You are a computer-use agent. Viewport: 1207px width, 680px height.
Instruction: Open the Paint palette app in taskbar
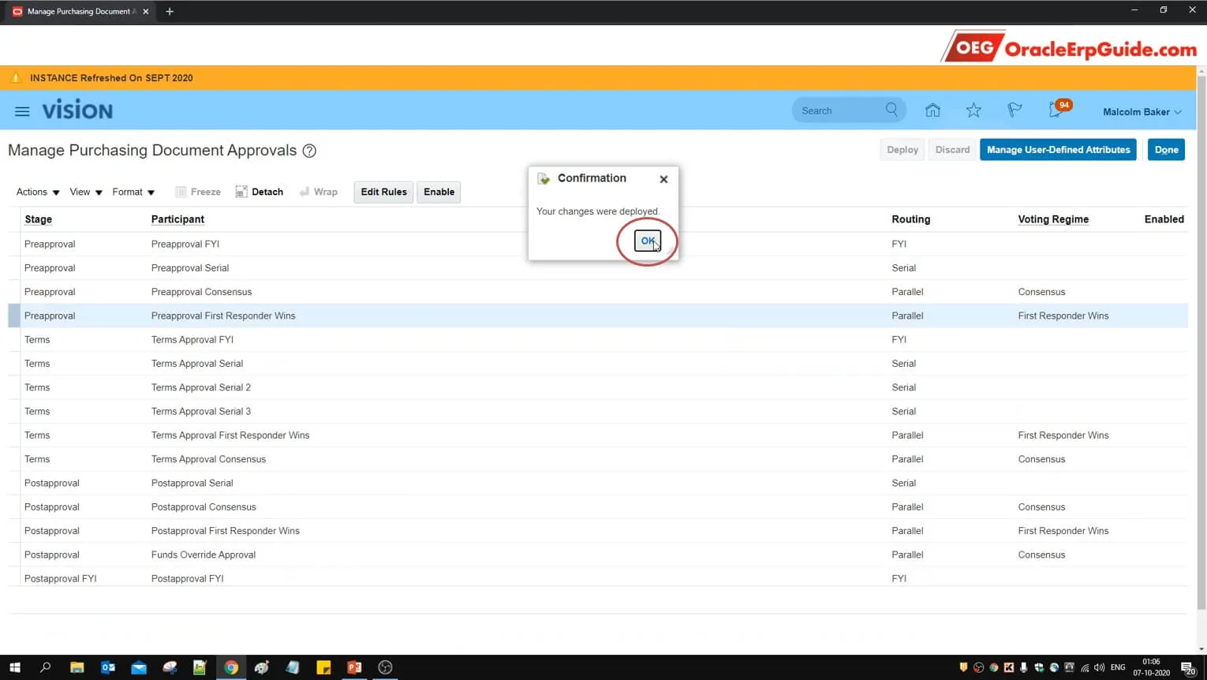[262, 667]
